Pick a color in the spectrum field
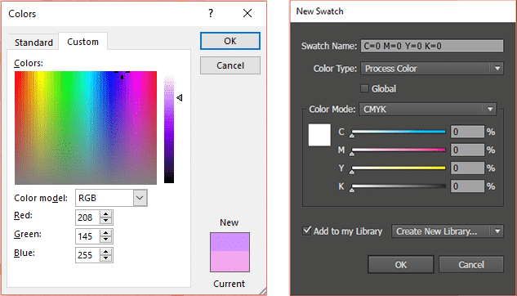Screen dimensions: 517x296 coord(86,128)
